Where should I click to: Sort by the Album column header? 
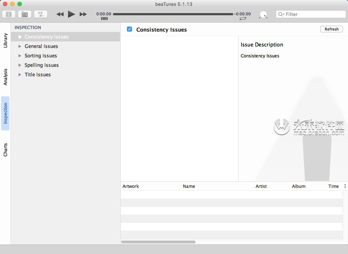coord(299,186)
